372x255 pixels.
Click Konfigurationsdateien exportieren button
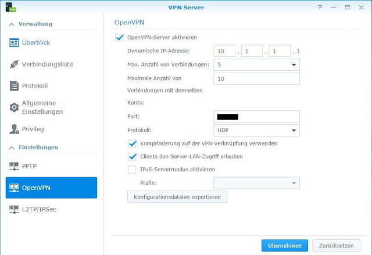pos(177,197)
